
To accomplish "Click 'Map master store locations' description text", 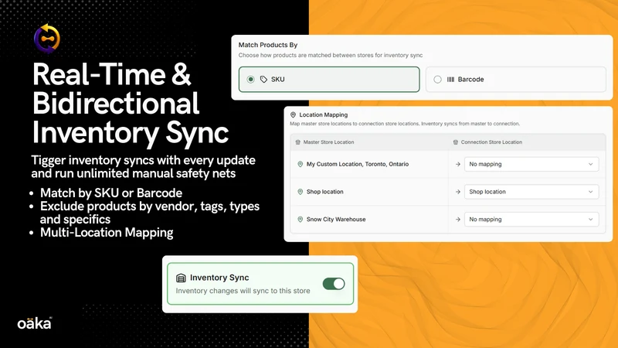I will point(405,124).
